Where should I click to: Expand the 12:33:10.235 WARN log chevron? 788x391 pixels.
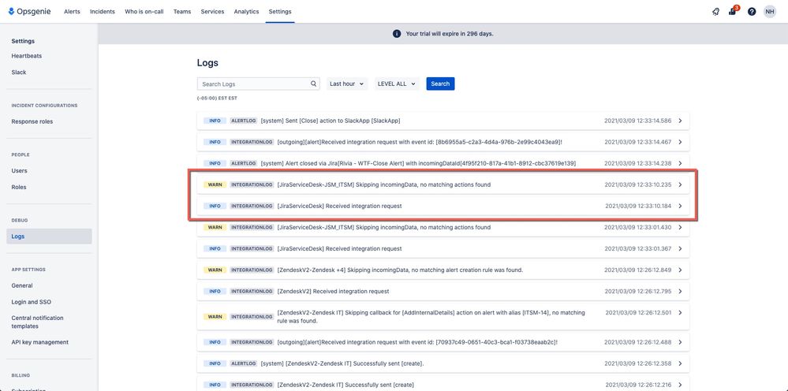click(680, 184)
